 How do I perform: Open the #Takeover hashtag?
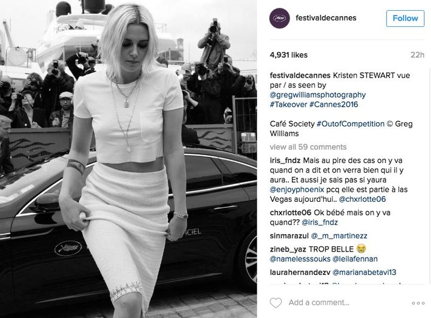coord(288,104)
